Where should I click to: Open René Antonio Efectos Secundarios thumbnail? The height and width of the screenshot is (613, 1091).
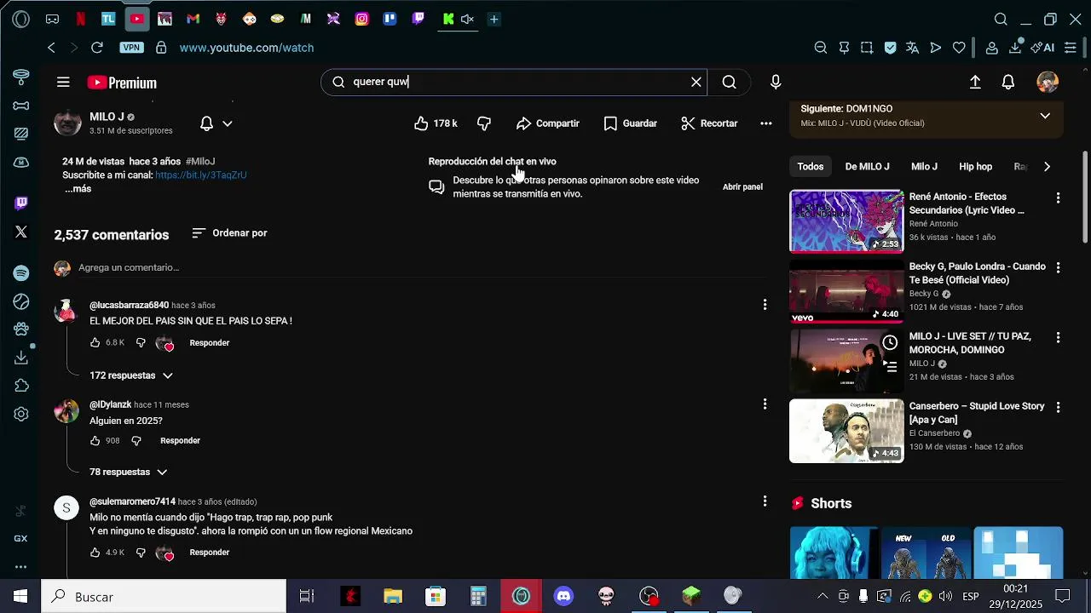[846, 221]
